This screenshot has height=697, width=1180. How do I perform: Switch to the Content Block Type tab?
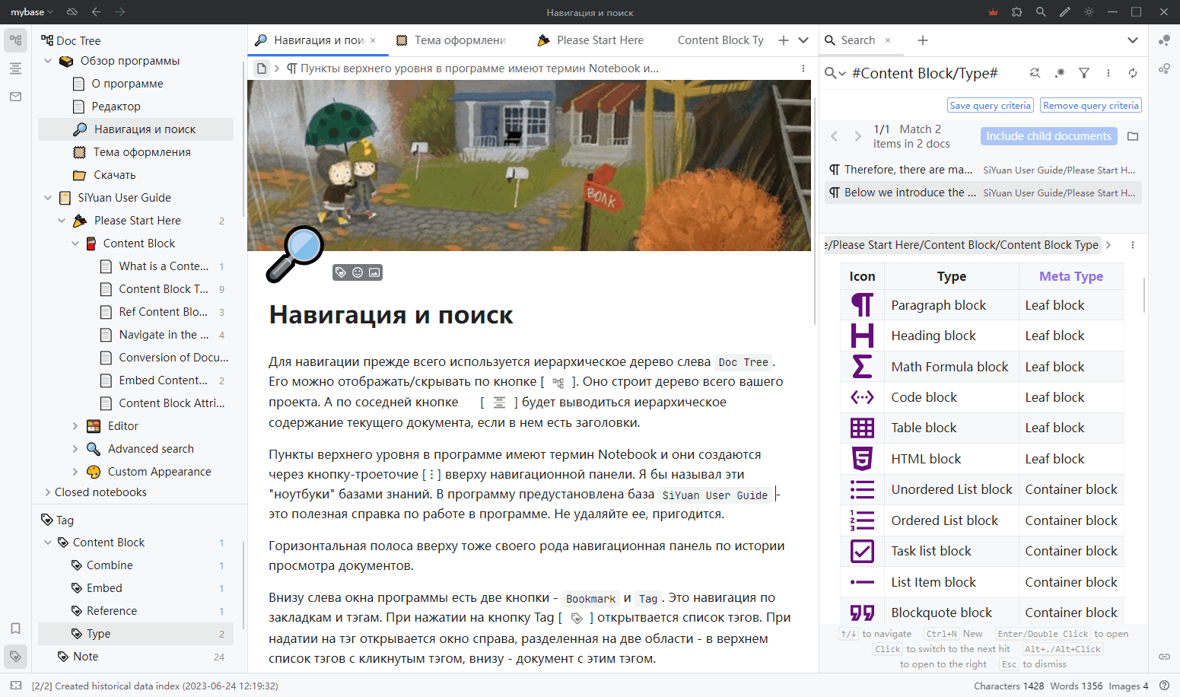click(x=720, y=40)
